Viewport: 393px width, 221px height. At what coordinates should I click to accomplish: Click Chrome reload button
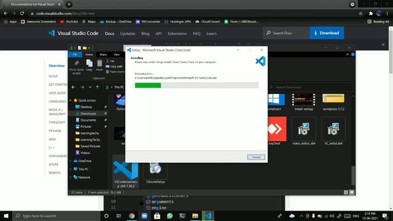click(22, 14)
